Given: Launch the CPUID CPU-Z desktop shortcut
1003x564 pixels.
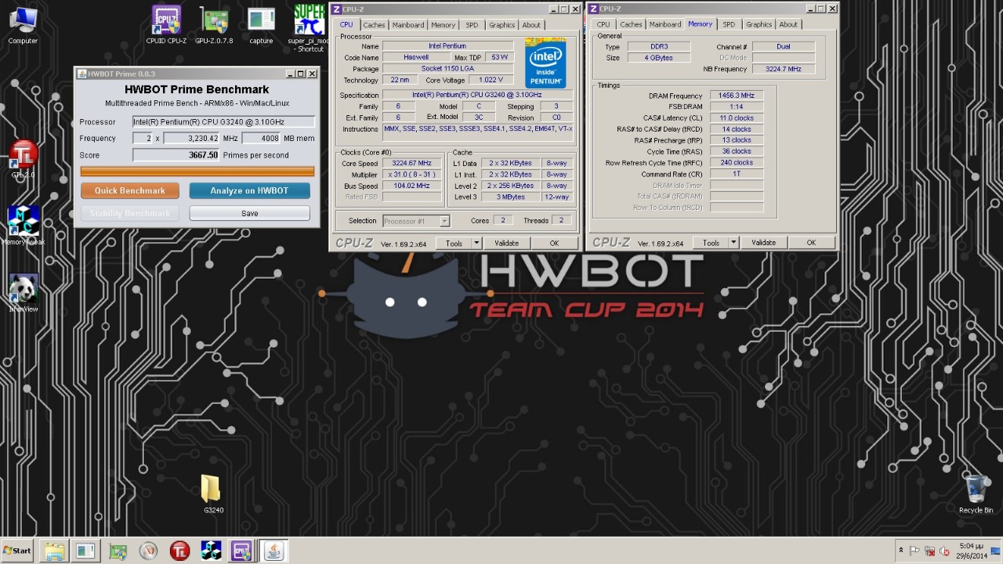Looking at the screenshot, I should [x=166, y=24].
